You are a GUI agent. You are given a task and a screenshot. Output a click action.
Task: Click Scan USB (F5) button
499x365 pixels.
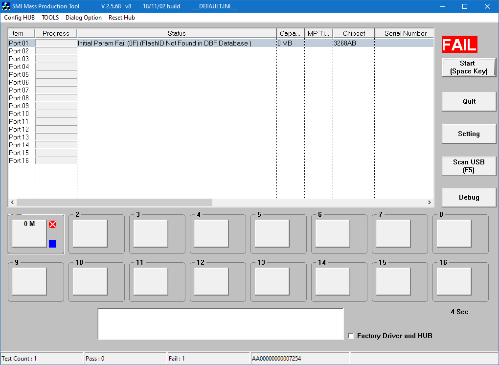(x=469, y=166)
